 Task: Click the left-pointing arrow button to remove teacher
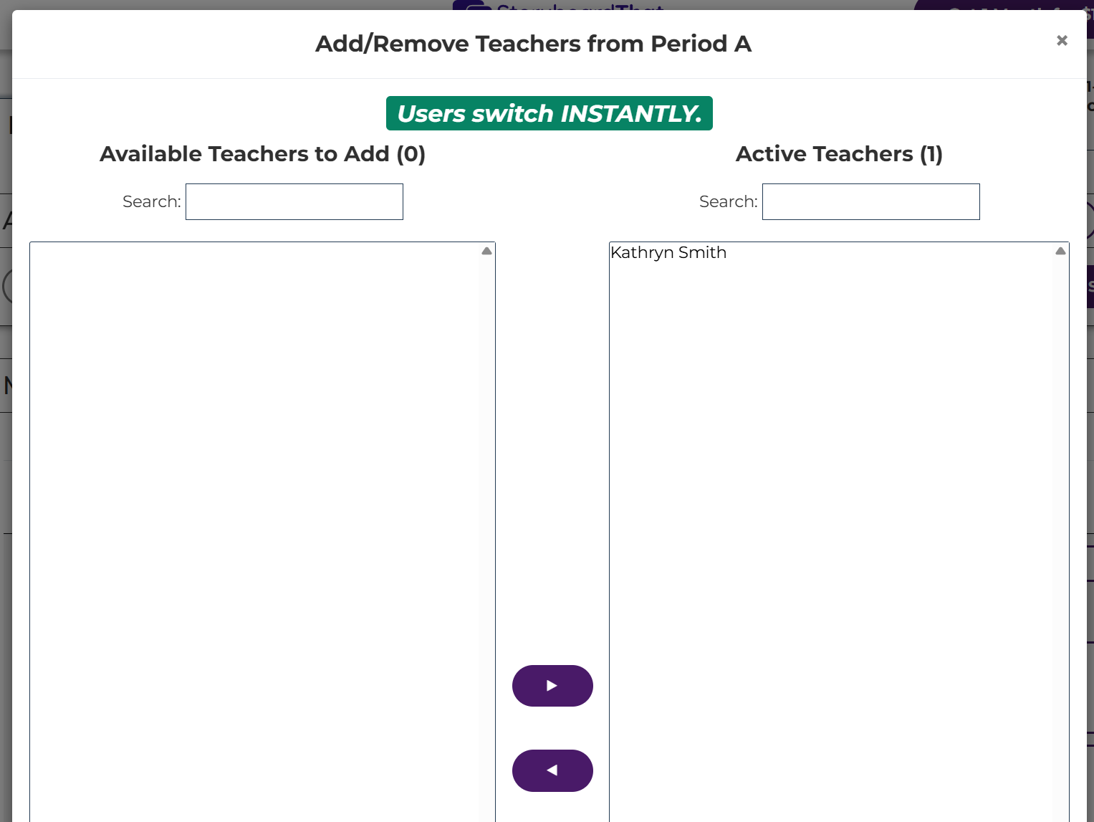[x=552, y=770]
